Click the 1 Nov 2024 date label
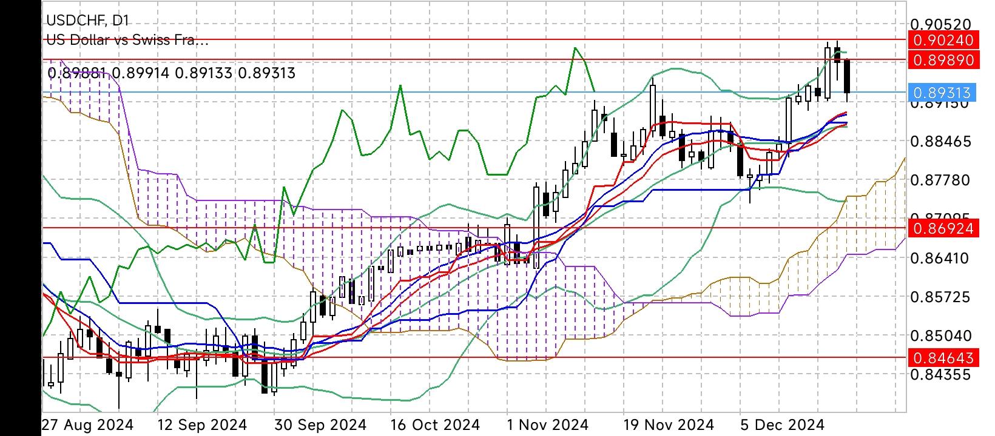Image resolution: width=995 pixels, height=436 pixels. pos(547,424)
